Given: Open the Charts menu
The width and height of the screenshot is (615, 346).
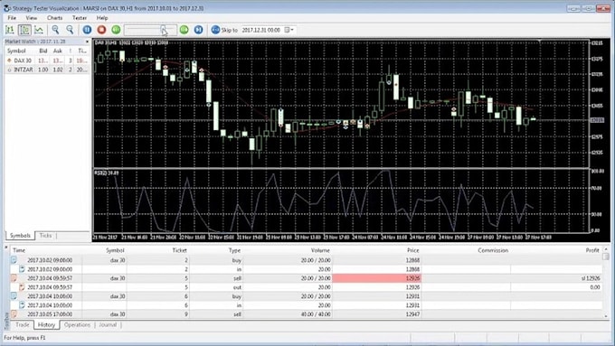Looking at the screenshot, I should pyautogui.click(x=54, y=18).
